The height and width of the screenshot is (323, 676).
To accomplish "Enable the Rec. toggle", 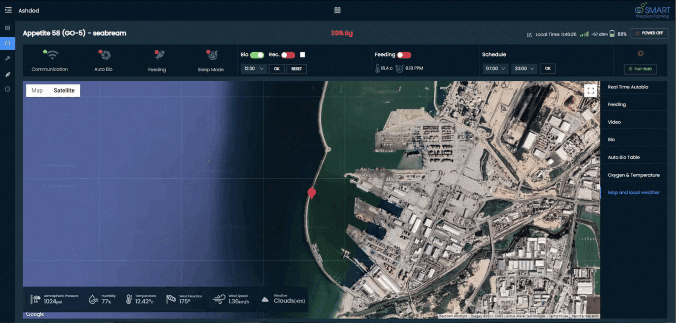I will click(288, 55).
